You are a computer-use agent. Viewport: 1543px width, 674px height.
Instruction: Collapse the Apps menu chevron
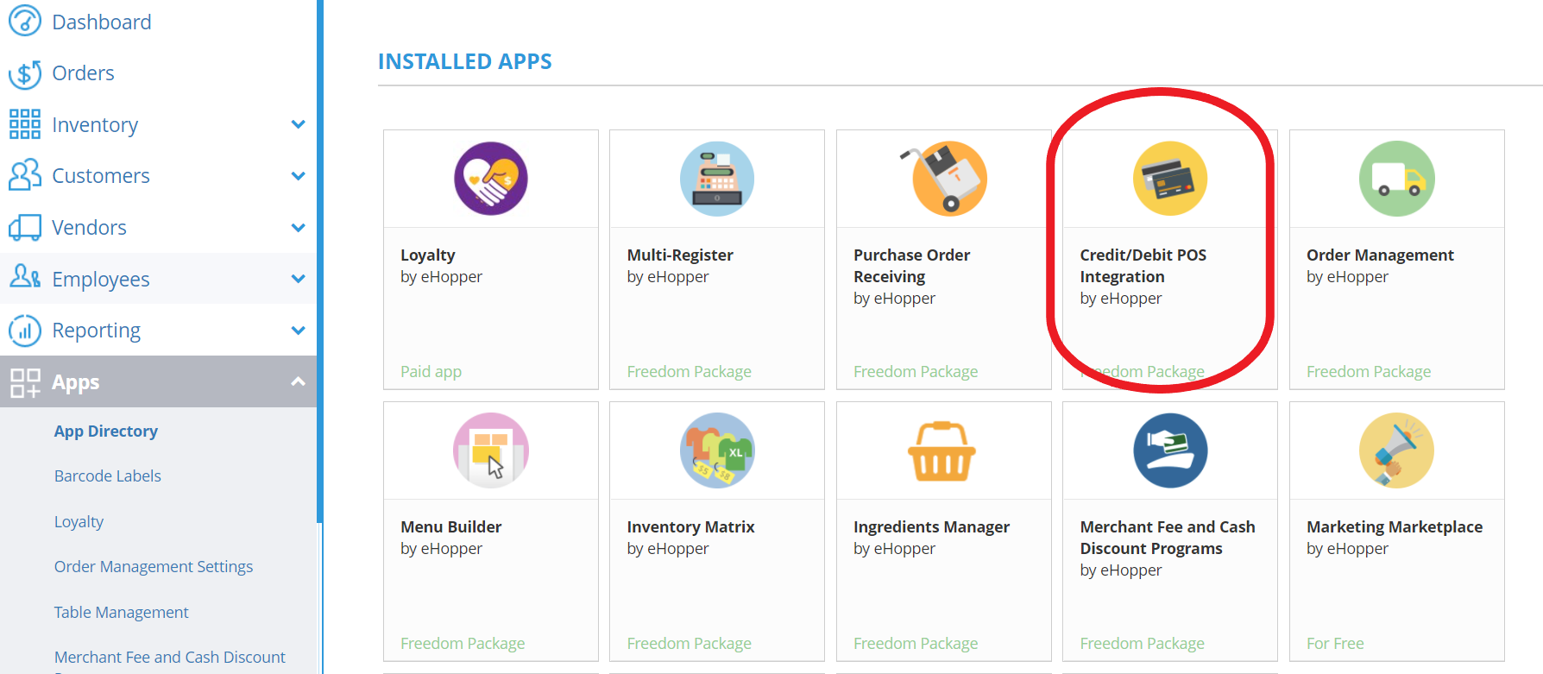(299, 381)
